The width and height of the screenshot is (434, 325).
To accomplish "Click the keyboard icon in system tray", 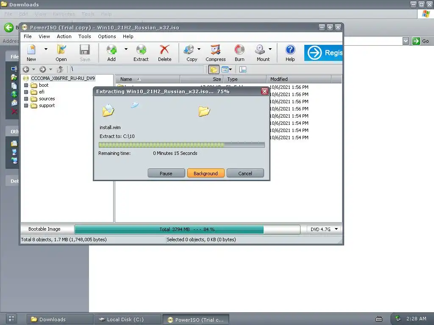I will [x=379, y=319].
